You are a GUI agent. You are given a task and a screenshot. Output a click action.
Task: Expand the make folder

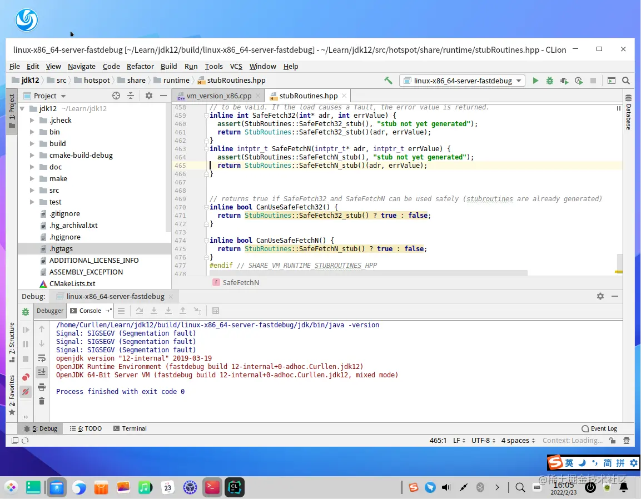[32, 178]
